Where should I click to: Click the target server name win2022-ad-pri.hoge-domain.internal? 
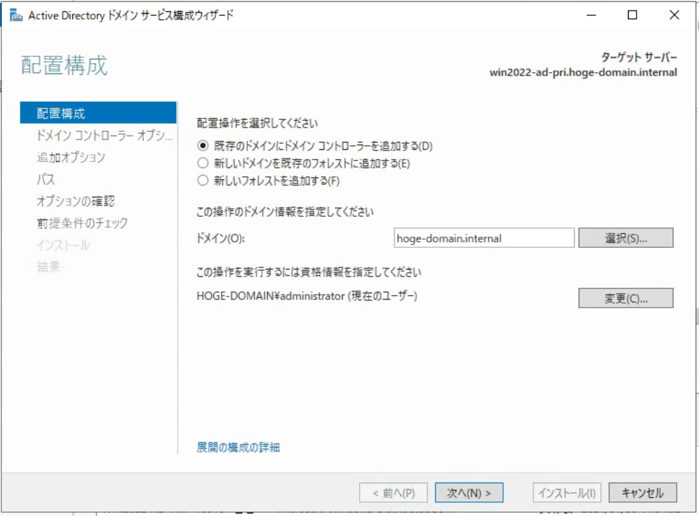pos(583,72)
